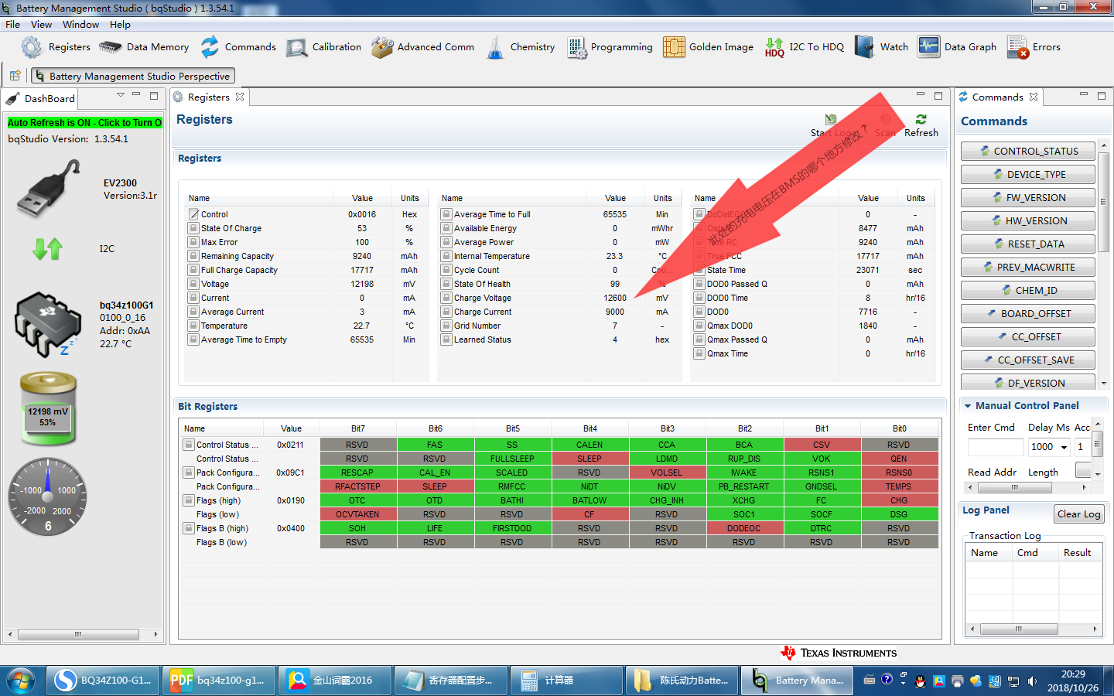Open the Errors toolbar icon
The image size is (1114, 696).
pyautogui.click(x=1018, y=47)
